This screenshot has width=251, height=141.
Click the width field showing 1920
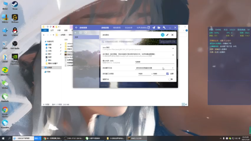145,74
